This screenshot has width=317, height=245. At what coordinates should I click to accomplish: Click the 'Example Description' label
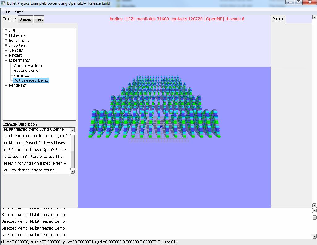[x=20, y=124]
